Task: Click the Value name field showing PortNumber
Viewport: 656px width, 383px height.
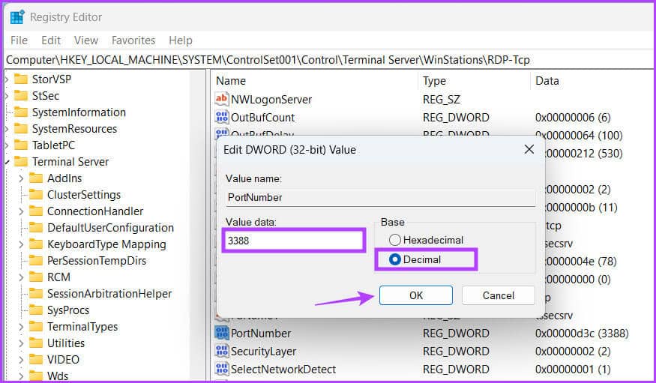Action: [380, 197]
